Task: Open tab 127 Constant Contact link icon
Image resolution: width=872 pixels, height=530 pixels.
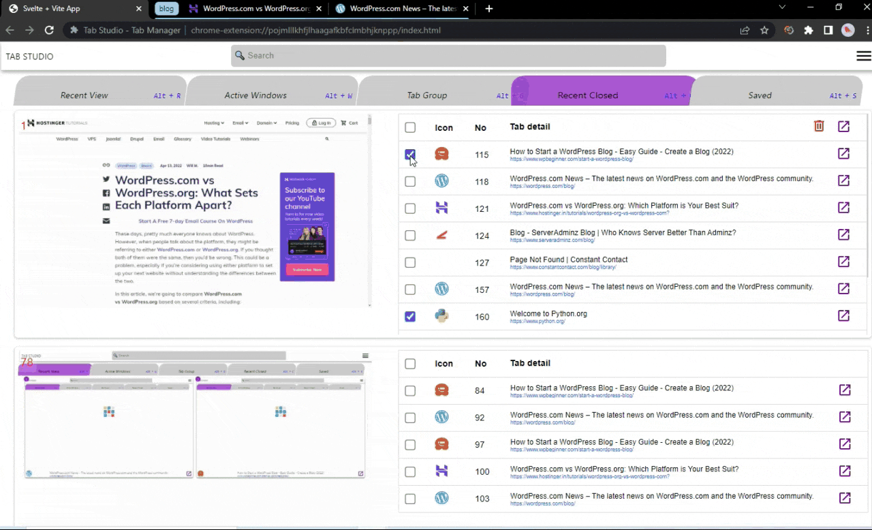Action: click(x=843, y=262)
